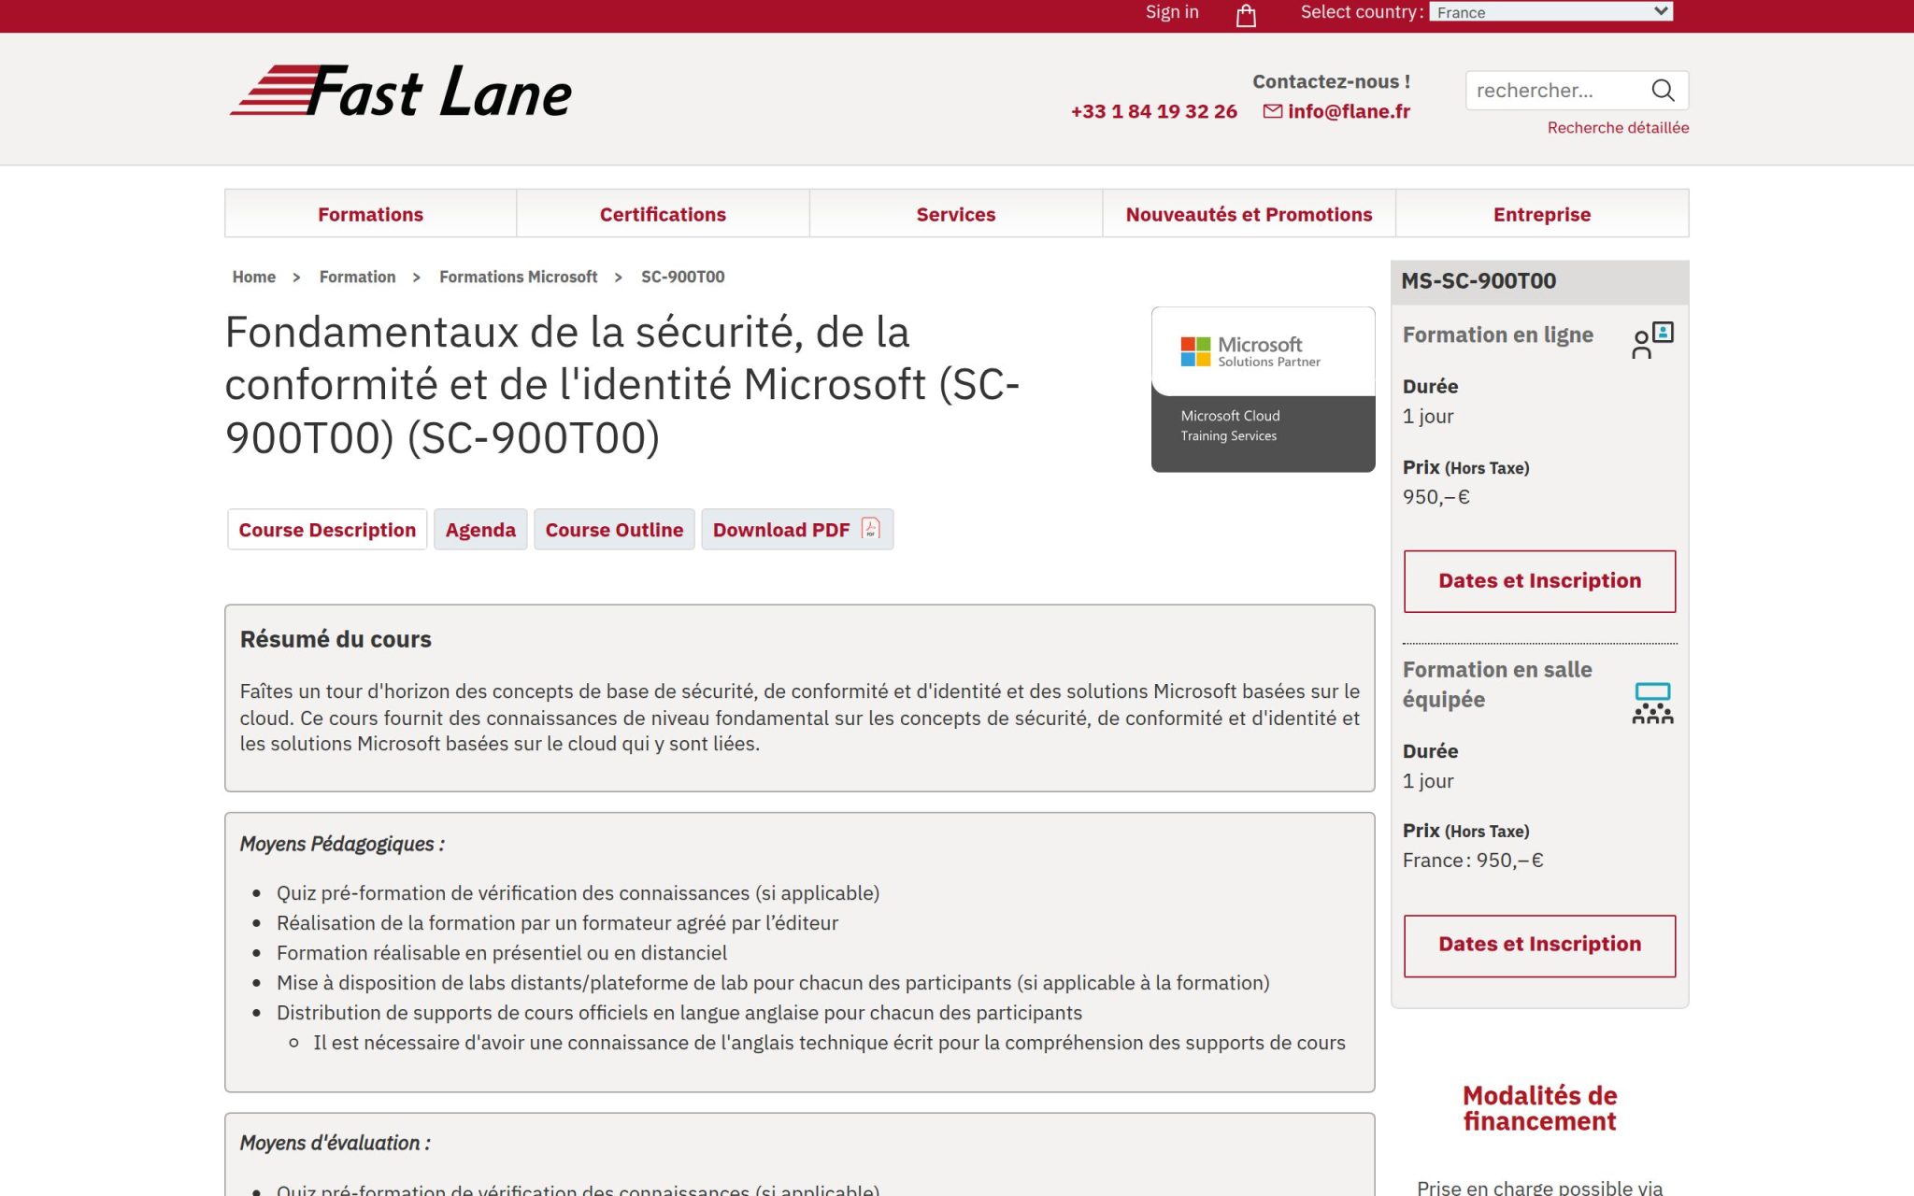Click Dates et Inscription for Formation en salle

1539,945
